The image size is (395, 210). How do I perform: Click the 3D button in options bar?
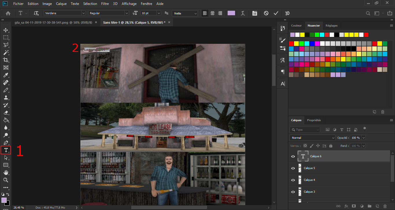point(287,13)
